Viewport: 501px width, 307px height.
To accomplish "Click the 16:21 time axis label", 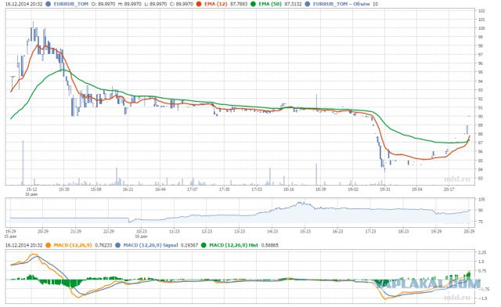I will [x=128, y=190].
